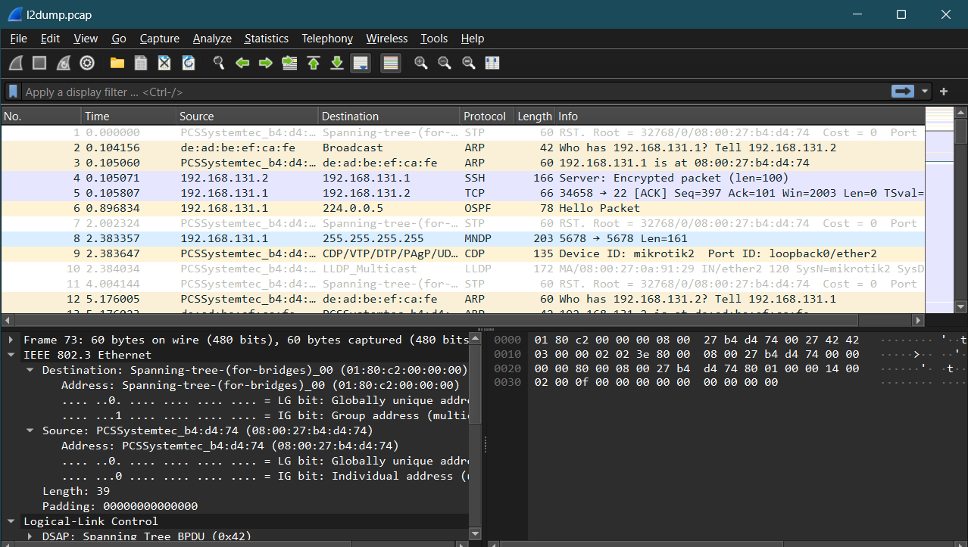Click the display filter input field
This screenshot has height=547, width=968.
tap(454, 92)
